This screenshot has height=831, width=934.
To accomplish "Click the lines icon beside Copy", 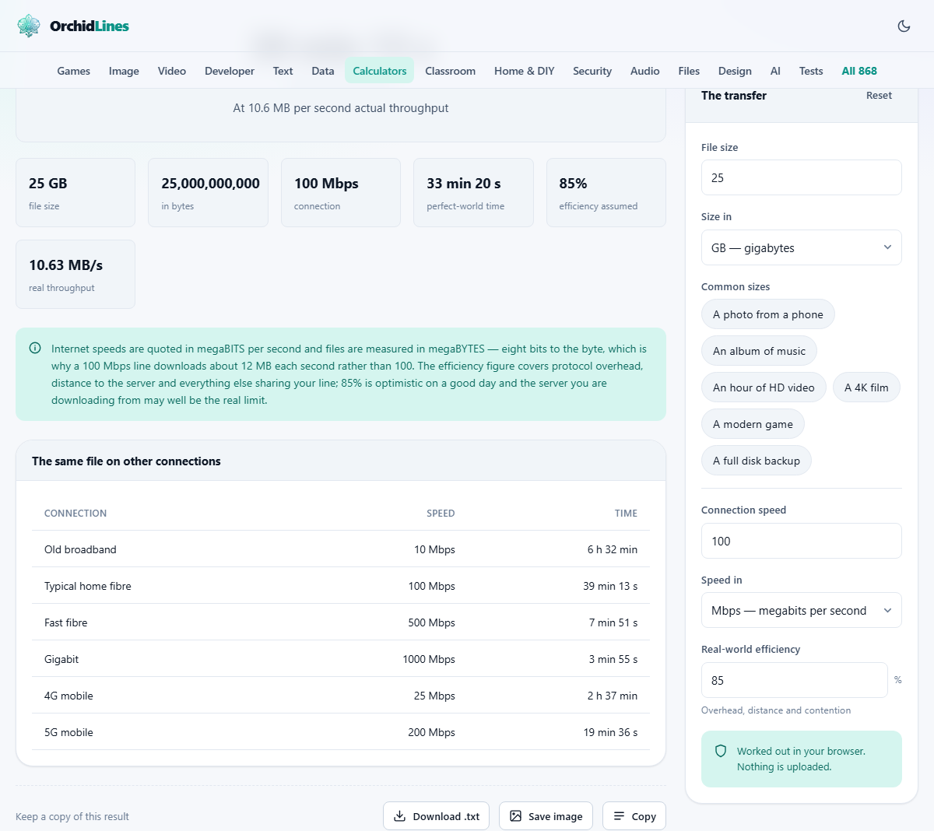I will click(x=619, y=816).
